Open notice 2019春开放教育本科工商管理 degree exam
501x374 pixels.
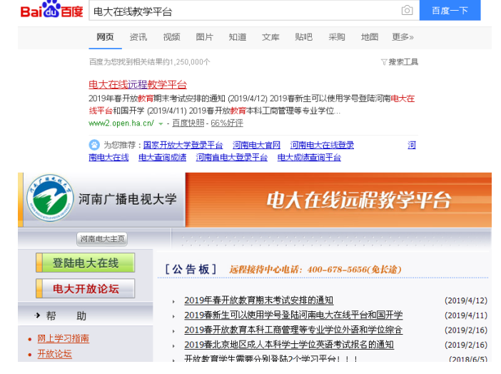(293, 330)
